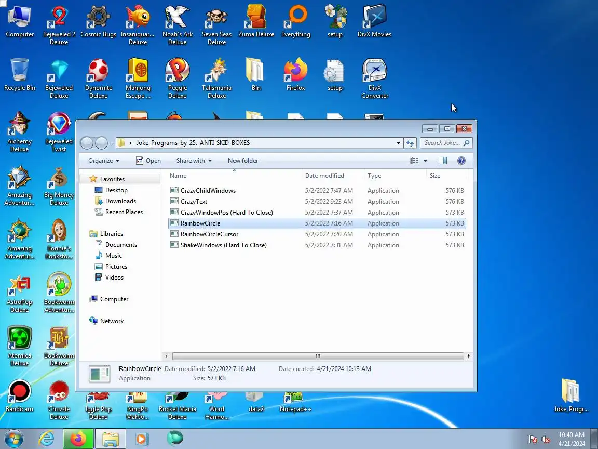
Task: Select the Bin folder on desktop
Action: 256,74
